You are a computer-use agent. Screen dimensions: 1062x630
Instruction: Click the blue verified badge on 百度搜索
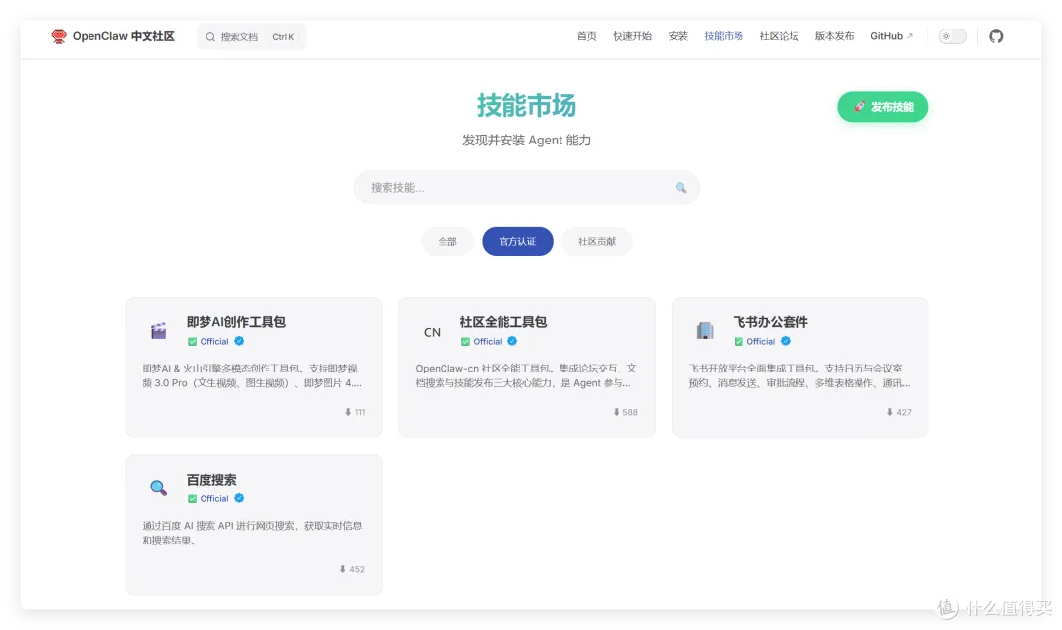(x=239, y=498)
